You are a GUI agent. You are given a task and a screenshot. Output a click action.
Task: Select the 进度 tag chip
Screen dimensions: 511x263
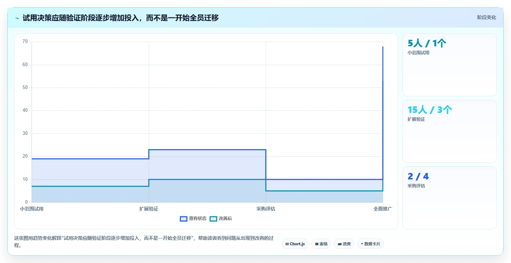pos(344,244)
